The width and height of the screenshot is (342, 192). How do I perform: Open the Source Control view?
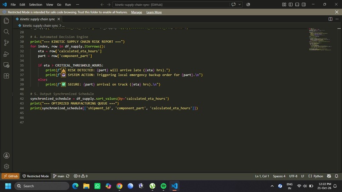pyautogui.click(x=6, y=43)
